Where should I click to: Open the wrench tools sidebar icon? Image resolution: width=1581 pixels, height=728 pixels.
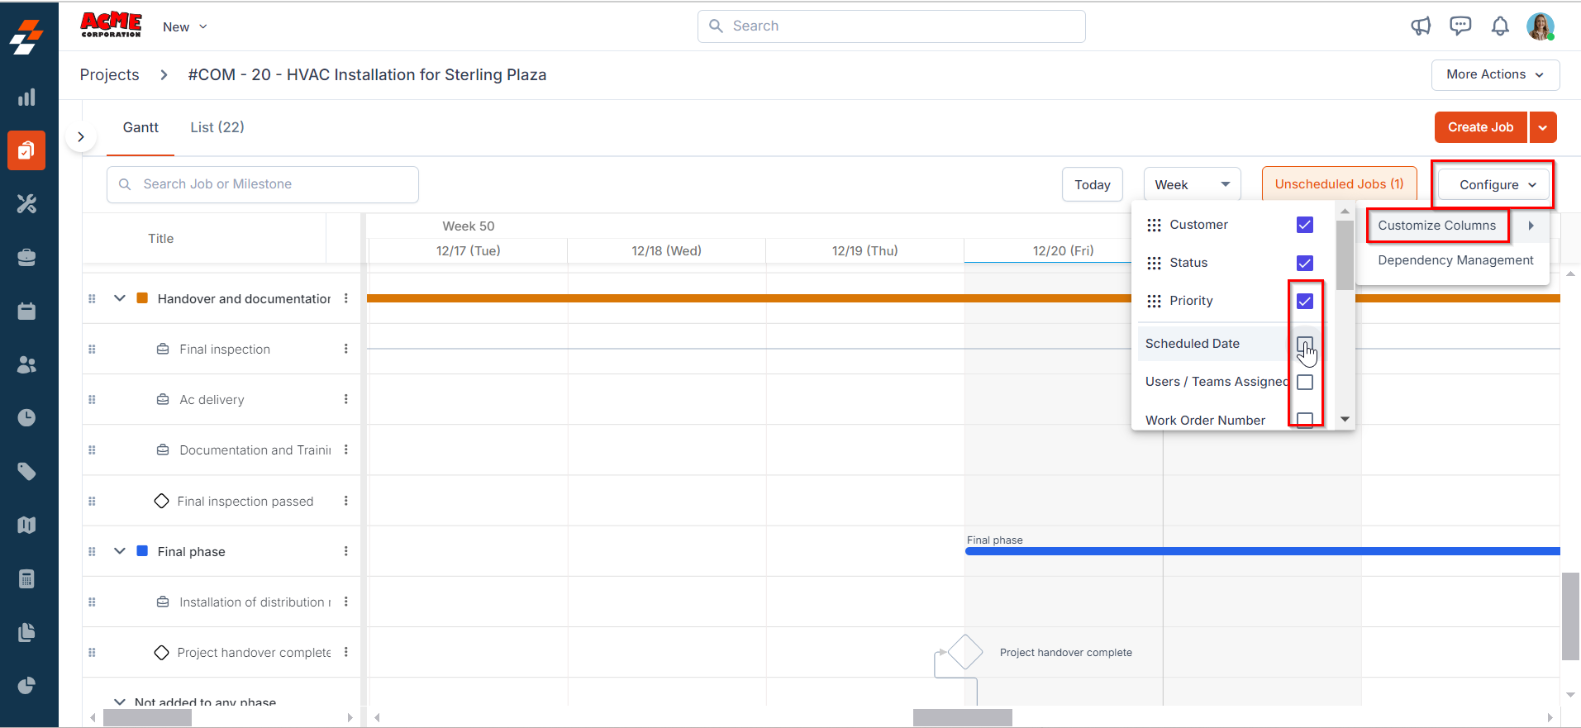tap(26, 204)
